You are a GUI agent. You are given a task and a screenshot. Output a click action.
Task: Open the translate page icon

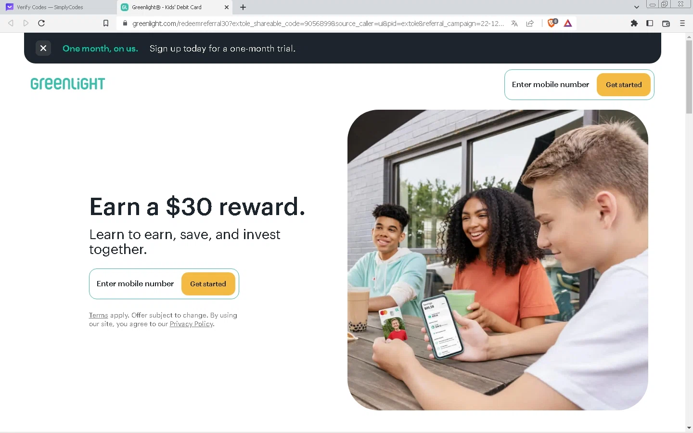(514, 23)
